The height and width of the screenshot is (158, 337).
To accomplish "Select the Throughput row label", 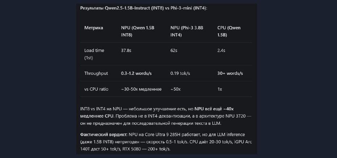I will click(96, 73).
